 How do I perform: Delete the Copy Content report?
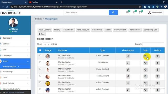point(157,70)
